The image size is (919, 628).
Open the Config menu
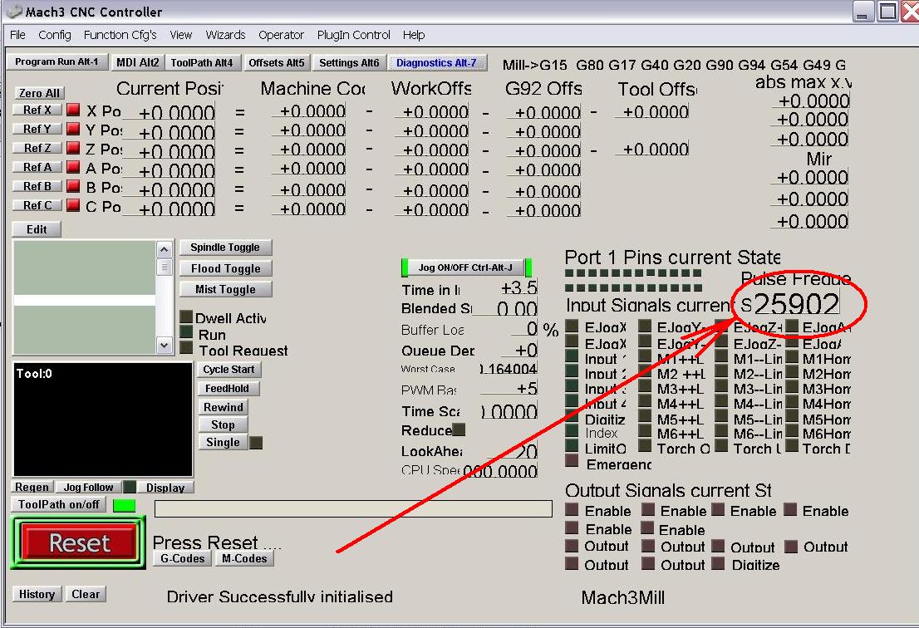pyautogui.click(x=55, y=35)
